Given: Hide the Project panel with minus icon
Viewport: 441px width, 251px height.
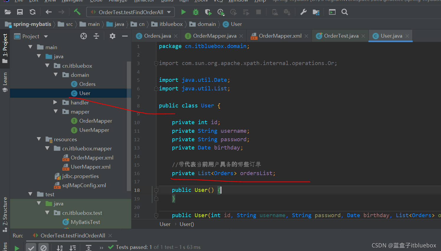Looking at the screenshot, I should (x=125, y=36).
